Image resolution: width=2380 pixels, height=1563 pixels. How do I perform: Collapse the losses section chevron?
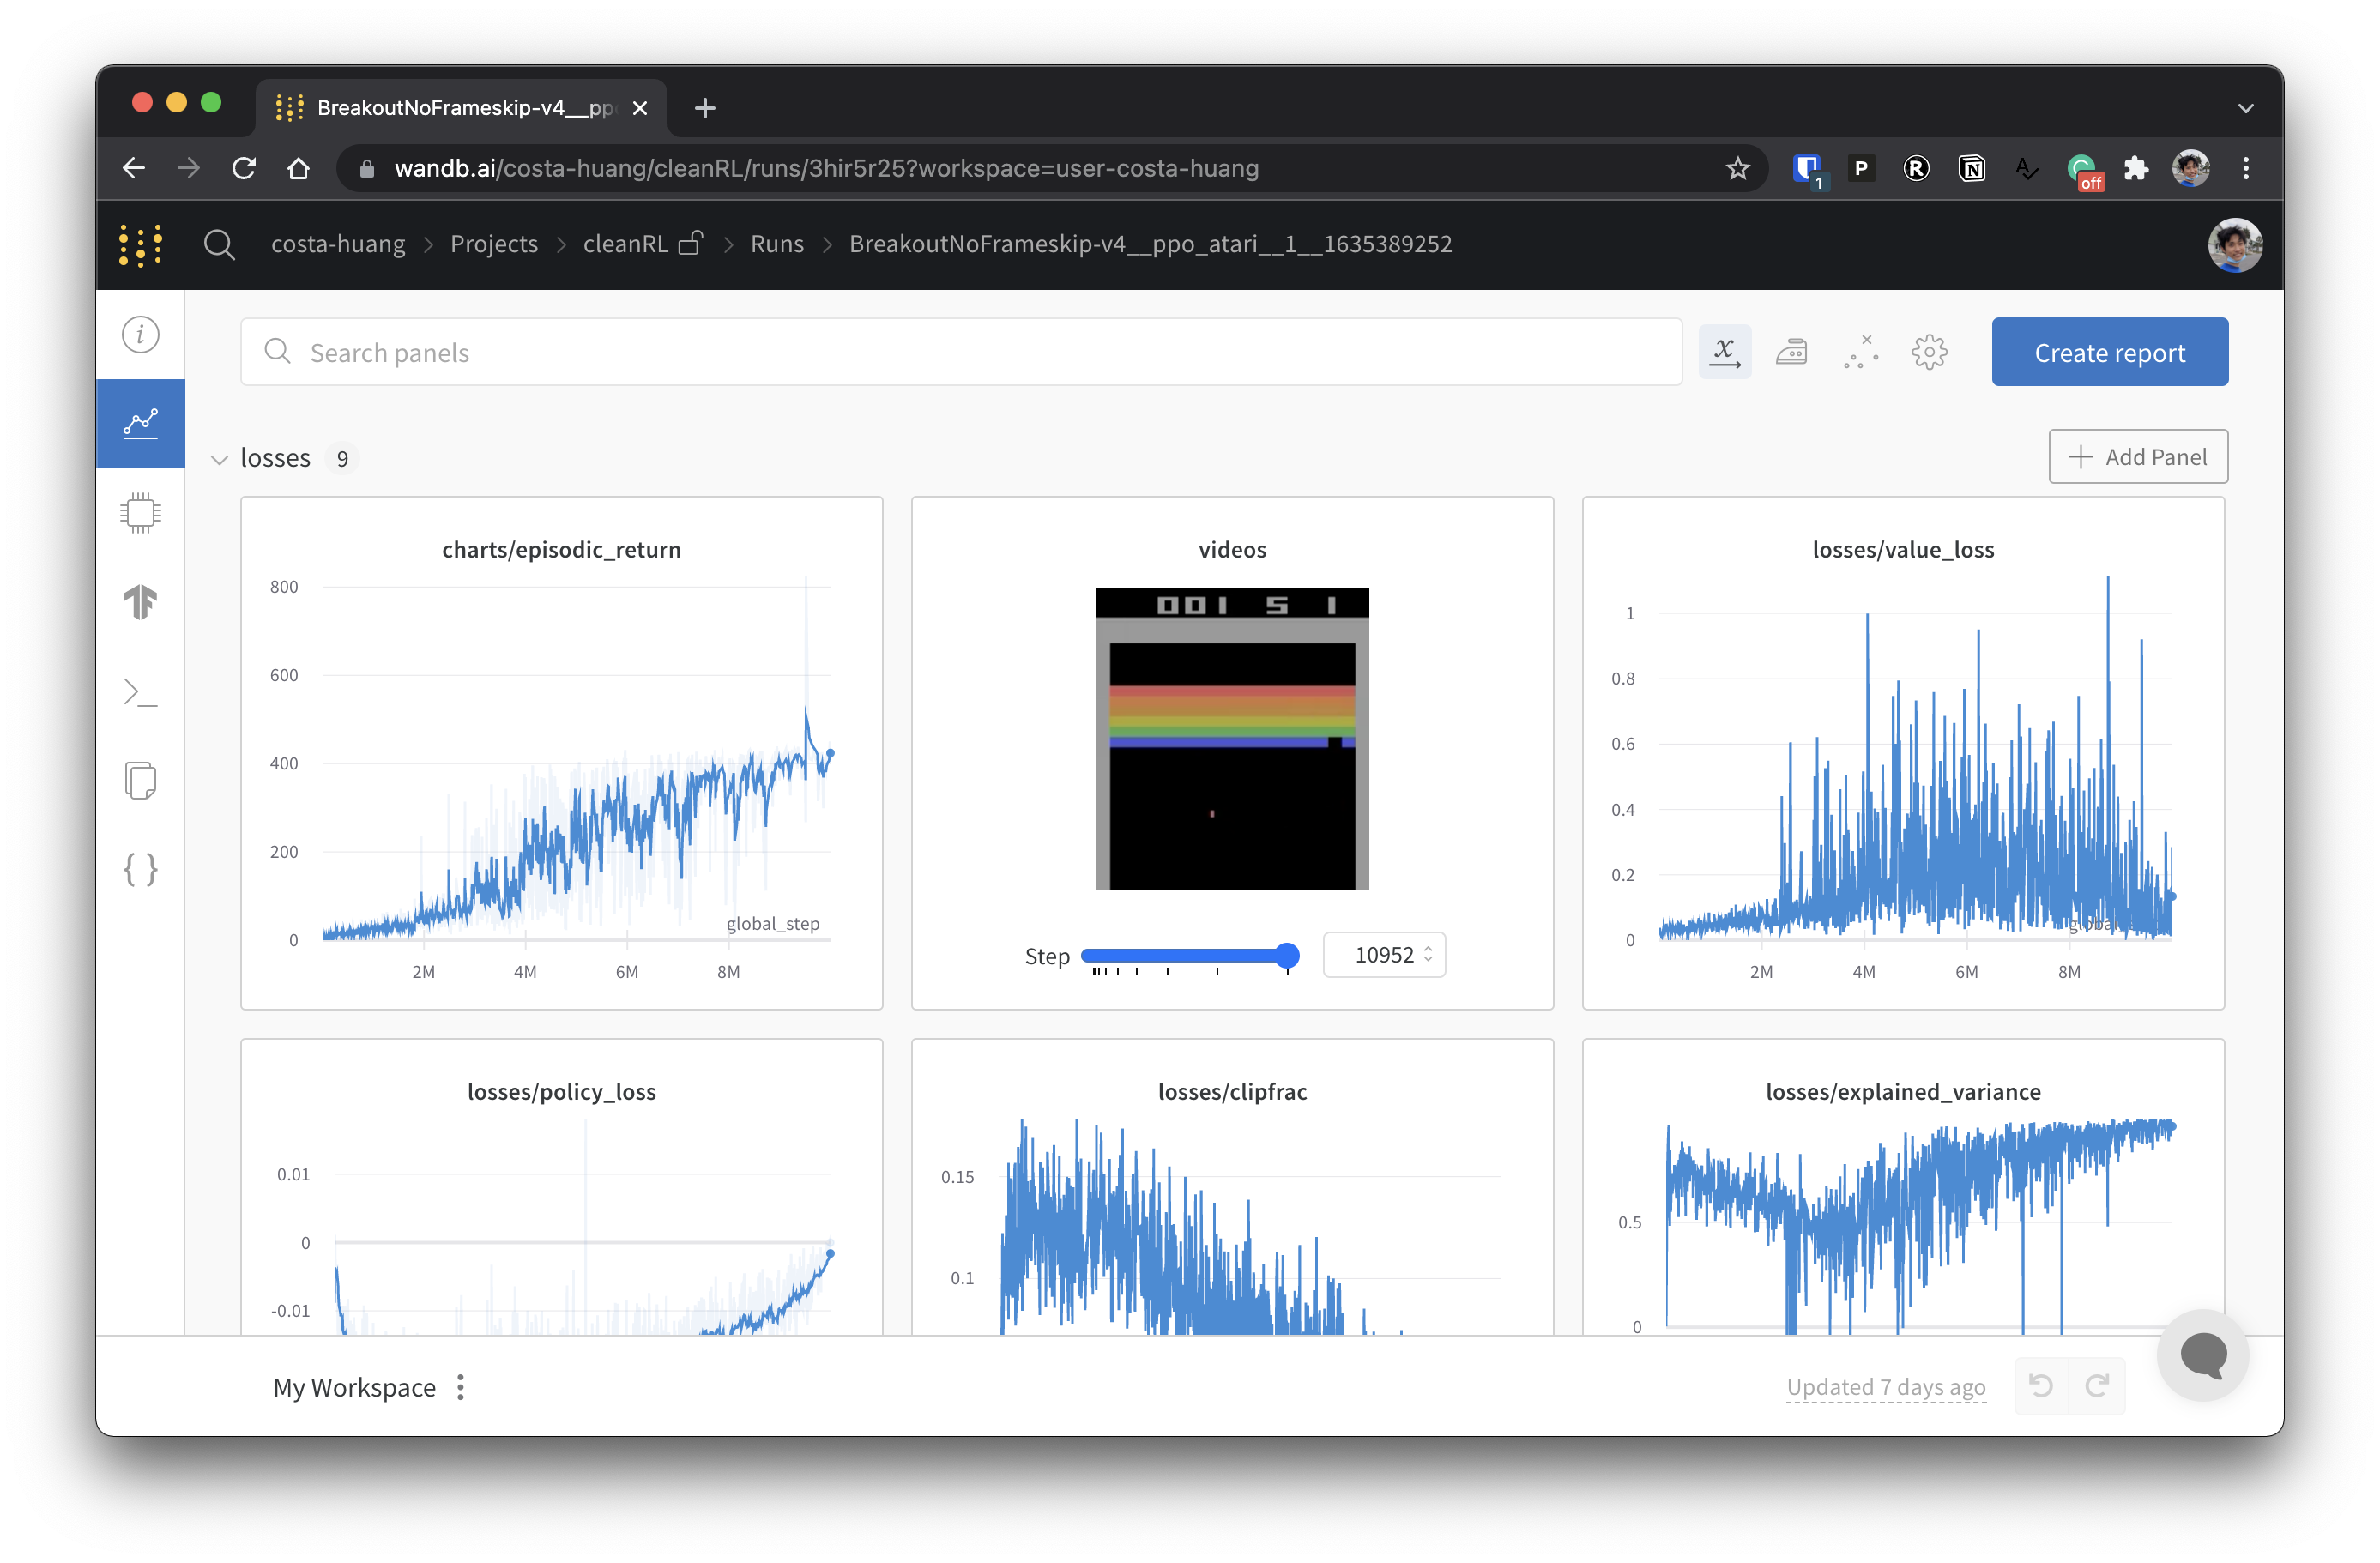tap(219, 459)
